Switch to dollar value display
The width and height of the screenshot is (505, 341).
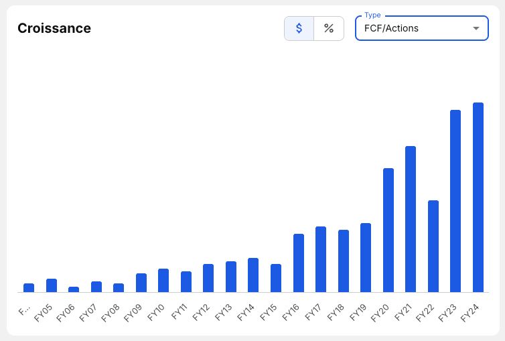tap(299, 28)
